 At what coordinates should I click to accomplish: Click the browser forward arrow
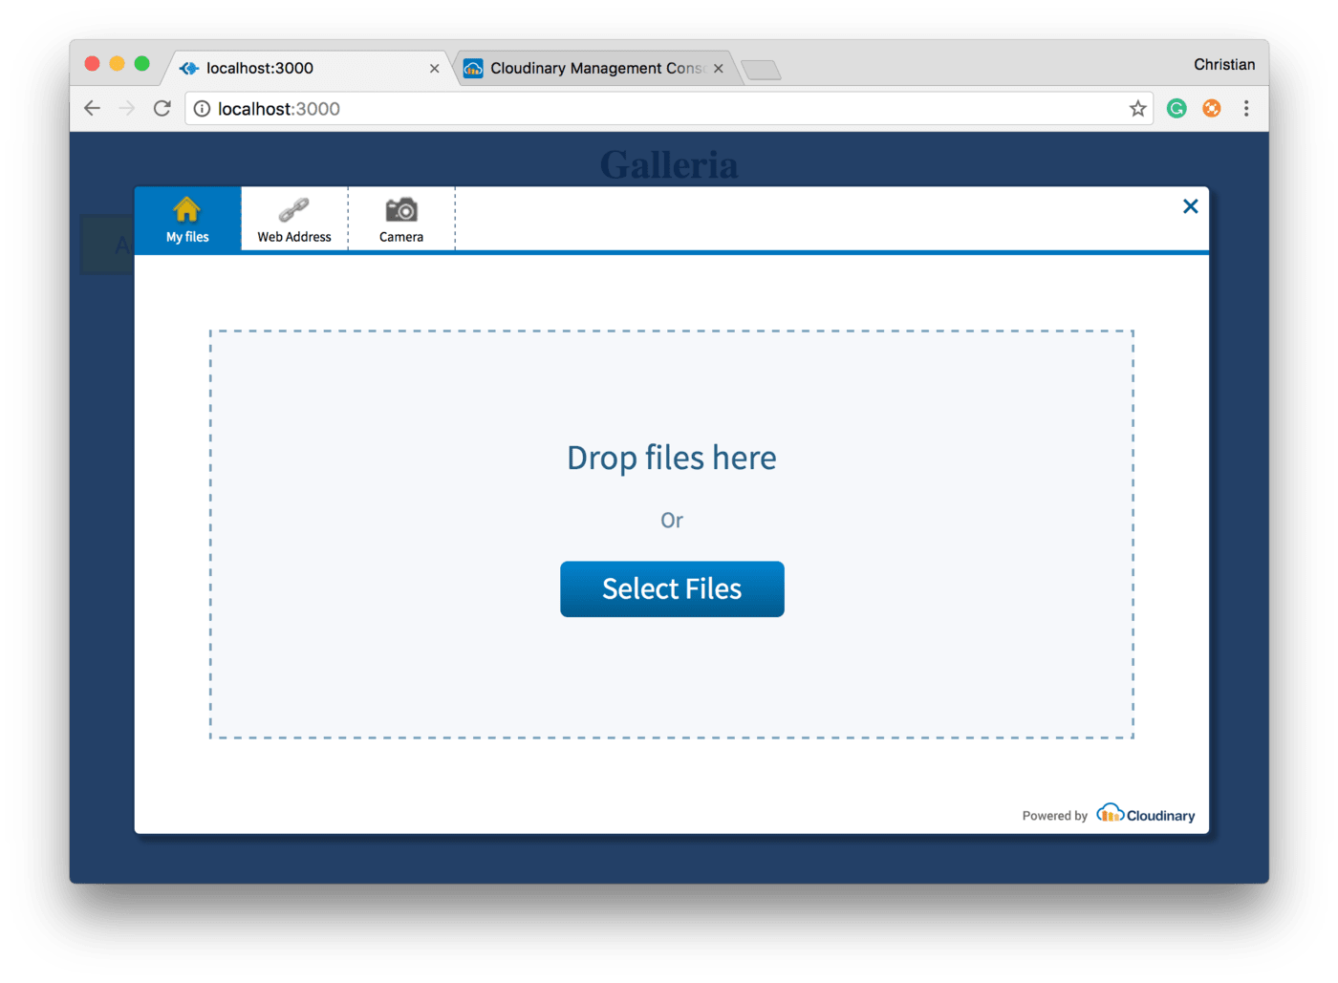point(127,109)
